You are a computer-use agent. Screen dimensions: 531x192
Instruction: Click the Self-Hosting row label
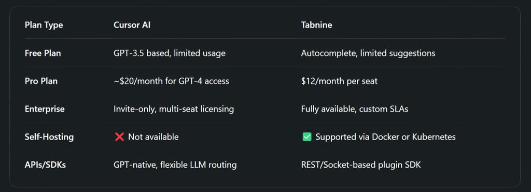coord(49,137)
